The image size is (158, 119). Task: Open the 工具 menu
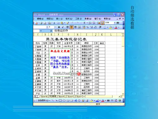(x=79, y=19)
